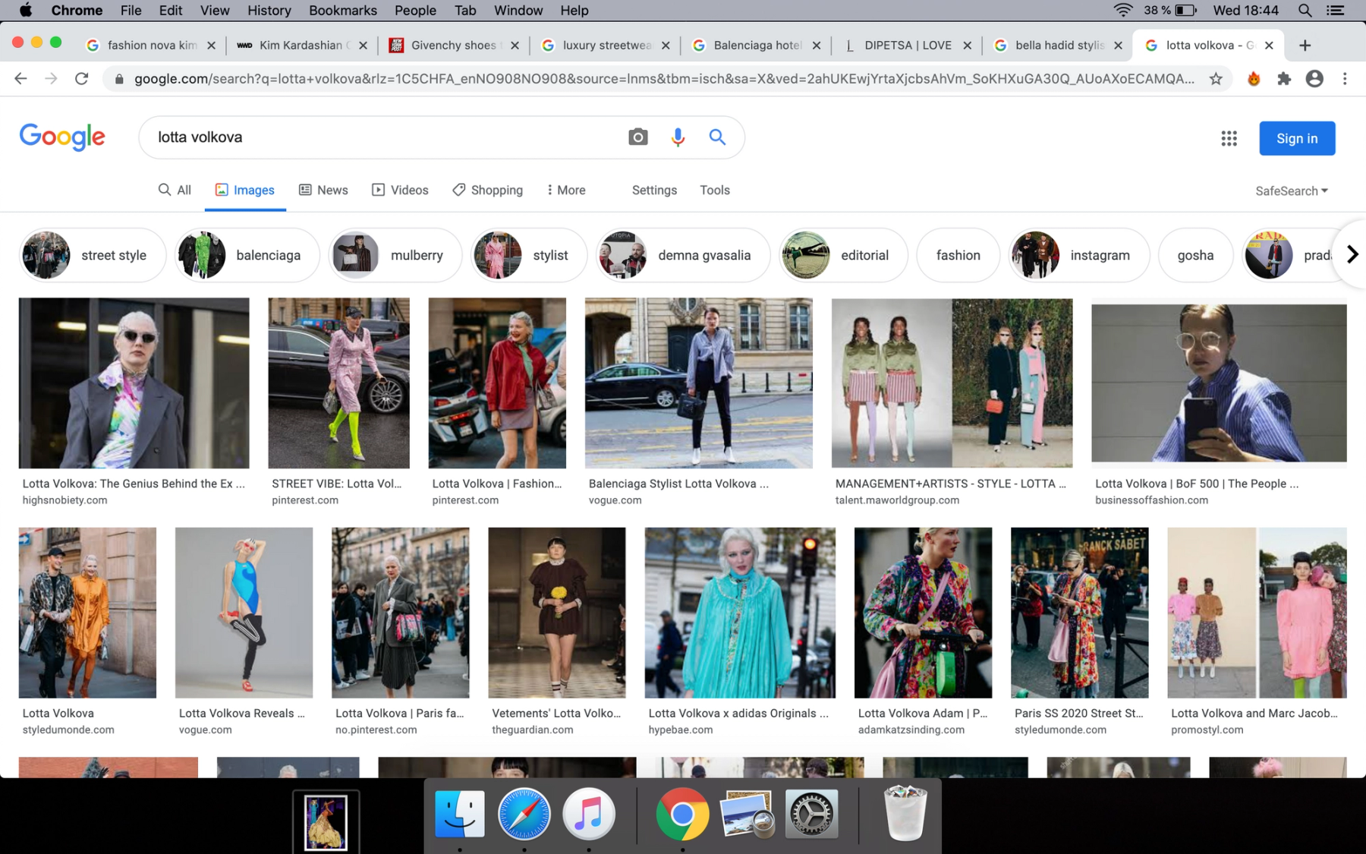Filter by the 'editorial' chip
Screen dimensions: 1366x854
[843, 255]
